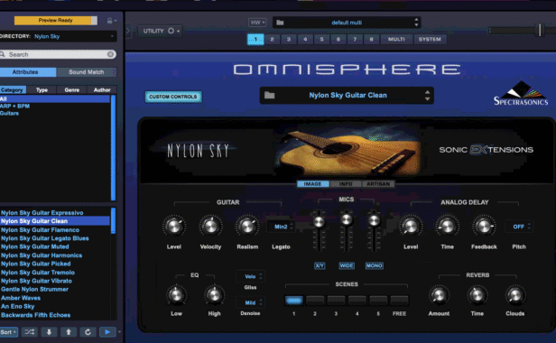Open the Denoise Mild dropdown
556x343 pixels.
251,302
